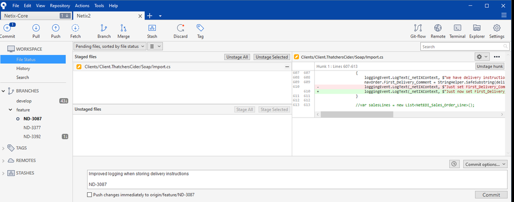Click the Sourcetree logo icon
This screenshot has width=514, height=202.
click(x=4, y=5)
